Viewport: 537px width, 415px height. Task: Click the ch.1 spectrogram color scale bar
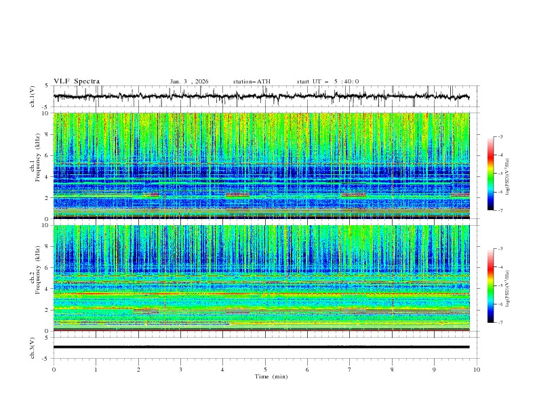[490, 174]
